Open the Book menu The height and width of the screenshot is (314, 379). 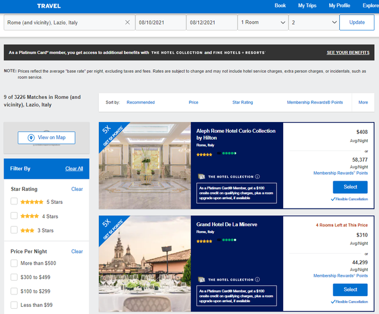tap(280, 5)
